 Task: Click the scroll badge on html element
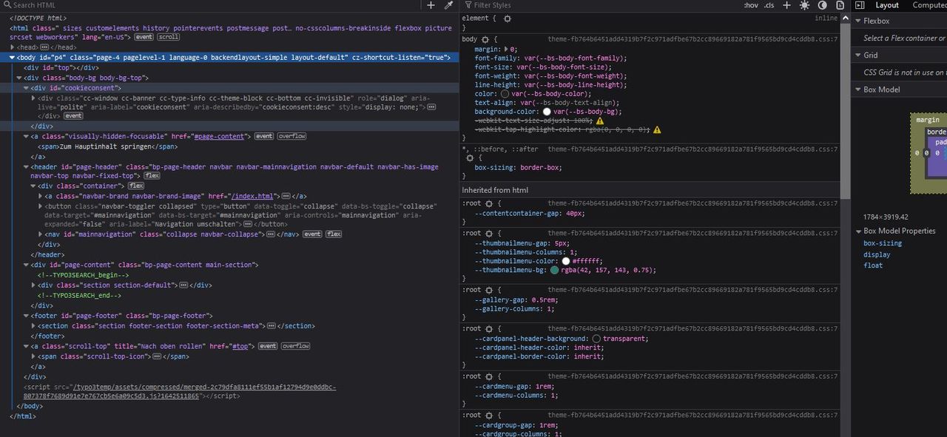point(169,37)
